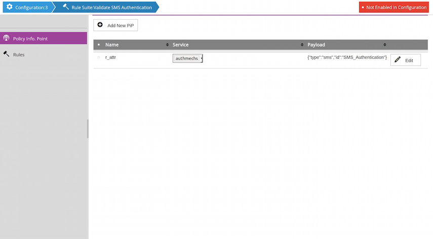Click the Rules hammer icon in sidebar

pyautogui.click(x=6, y=54)
